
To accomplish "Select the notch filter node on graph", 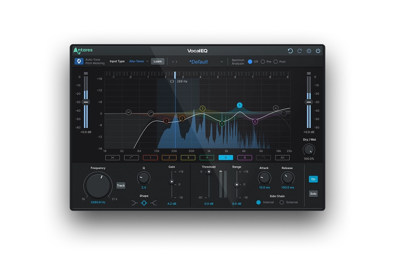I will click(128, 112).
